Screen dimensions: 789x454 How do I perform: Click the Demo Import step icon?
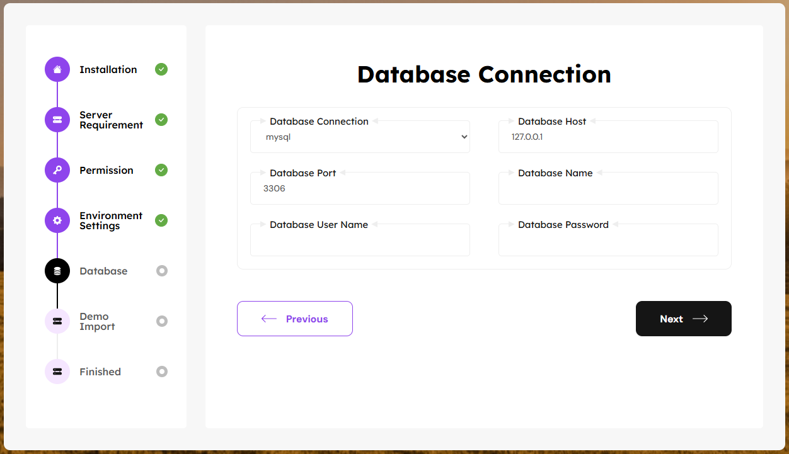pos(57,321)
